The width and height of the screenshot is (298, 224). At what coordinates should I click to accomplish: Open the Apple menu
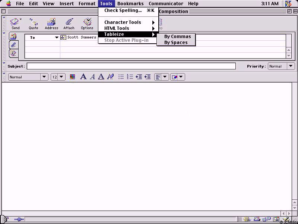point(8,3)
